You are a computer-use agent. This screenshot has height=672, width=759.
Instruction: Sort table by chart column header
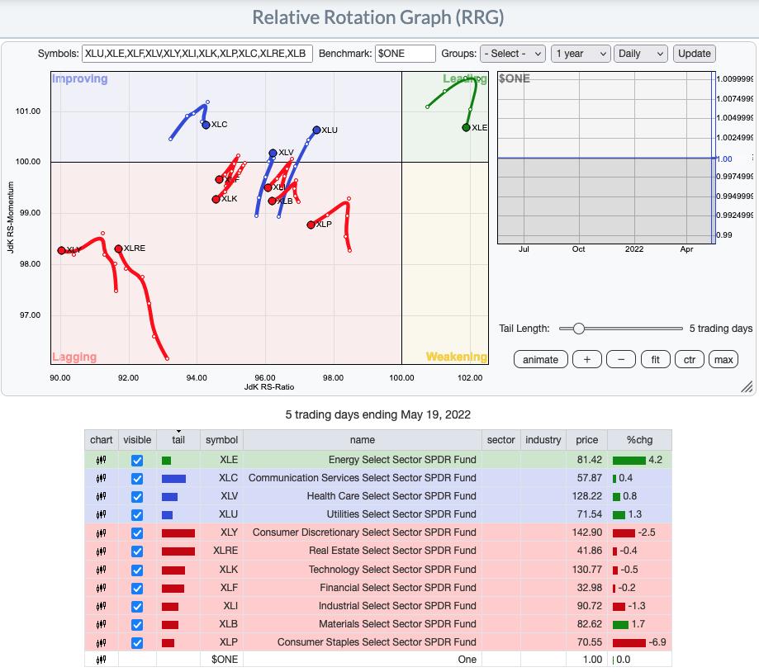(101, 440)
